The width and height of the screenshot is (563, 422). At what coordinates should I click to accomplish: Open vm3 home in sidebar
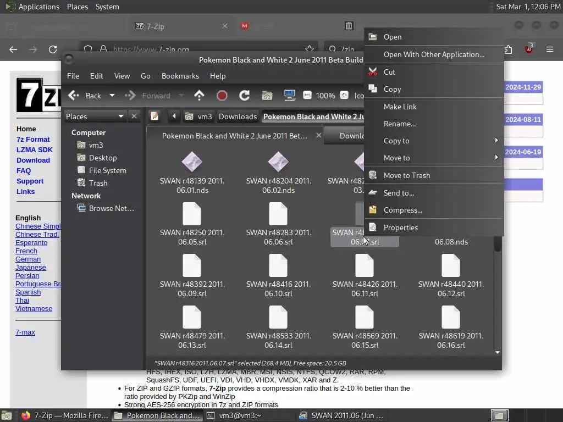(96, 145)
